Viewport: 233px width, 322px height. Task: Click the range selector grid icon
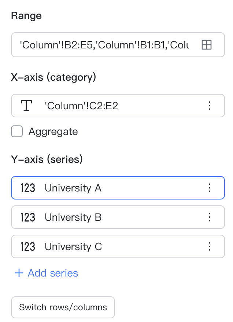pos(207,45)
